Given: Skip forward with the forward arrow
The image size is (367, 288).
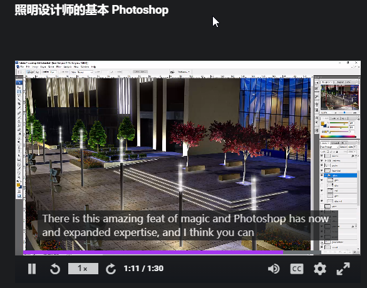Looking at the screenshot, I should 111,269.
